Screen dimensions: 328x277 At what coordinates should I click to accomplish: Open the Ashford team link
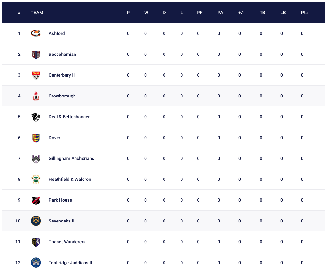pyautogui.click(x=57, y=33)
